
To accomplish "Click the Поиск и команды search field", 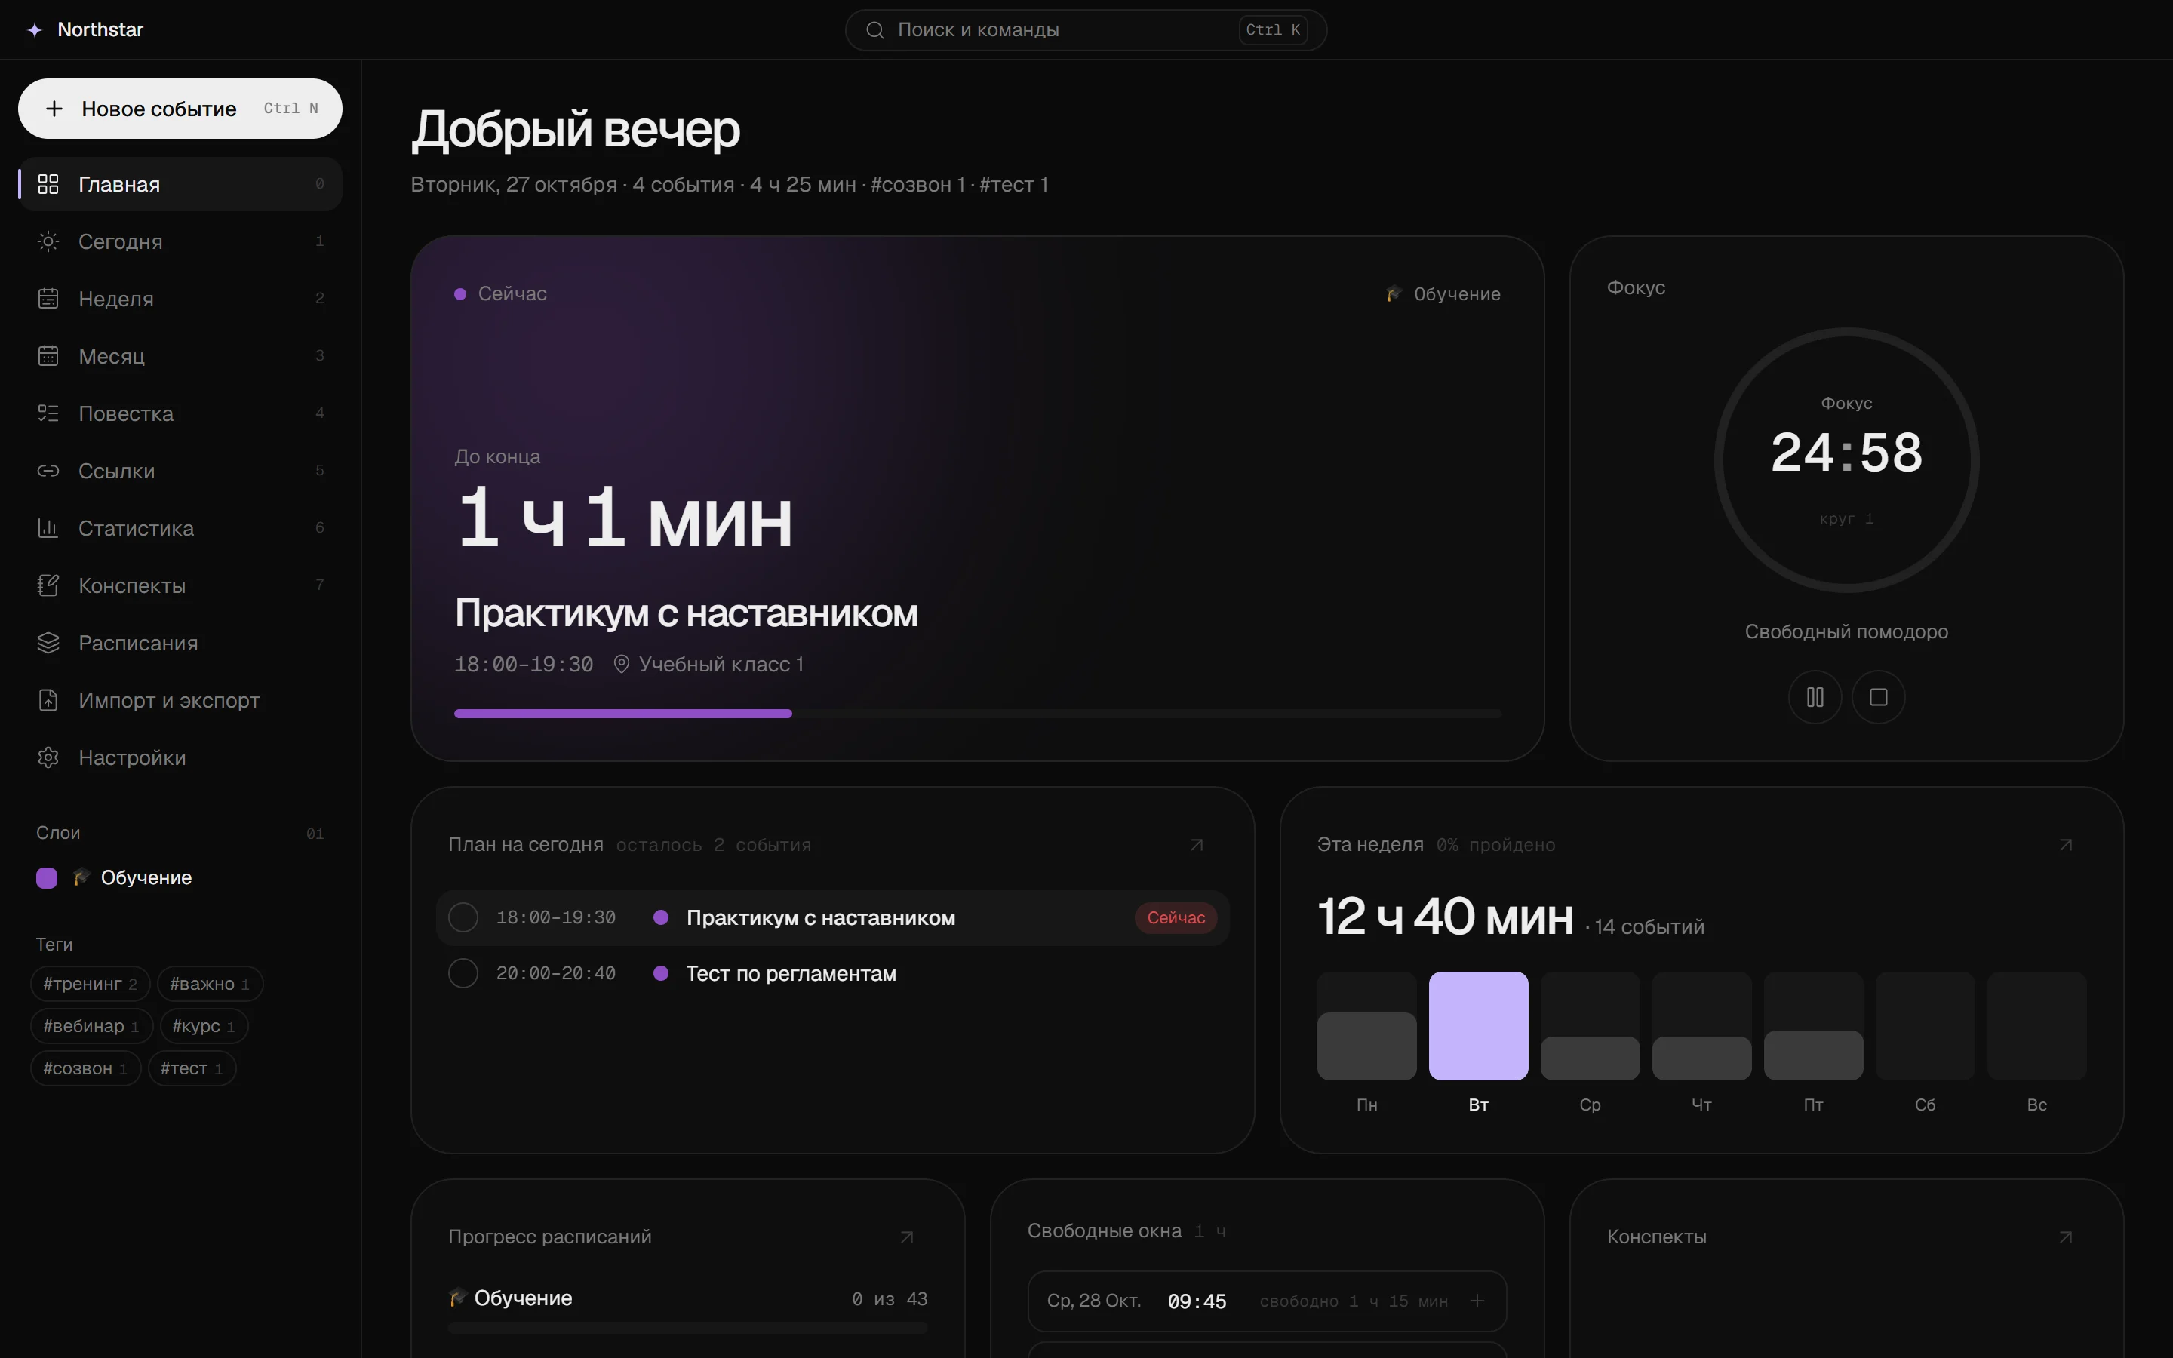I will tap(1086, 29).
